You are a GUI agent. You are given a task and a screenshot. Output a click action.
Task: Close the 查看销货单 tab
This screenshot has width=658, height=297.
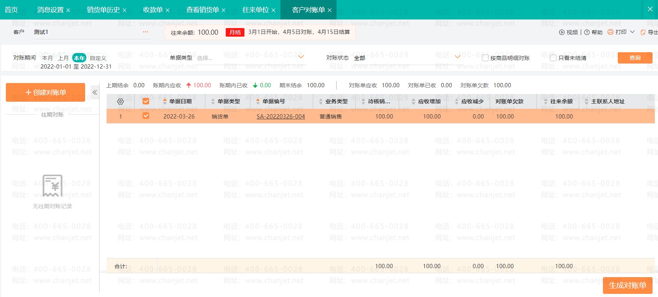(224, 11)
